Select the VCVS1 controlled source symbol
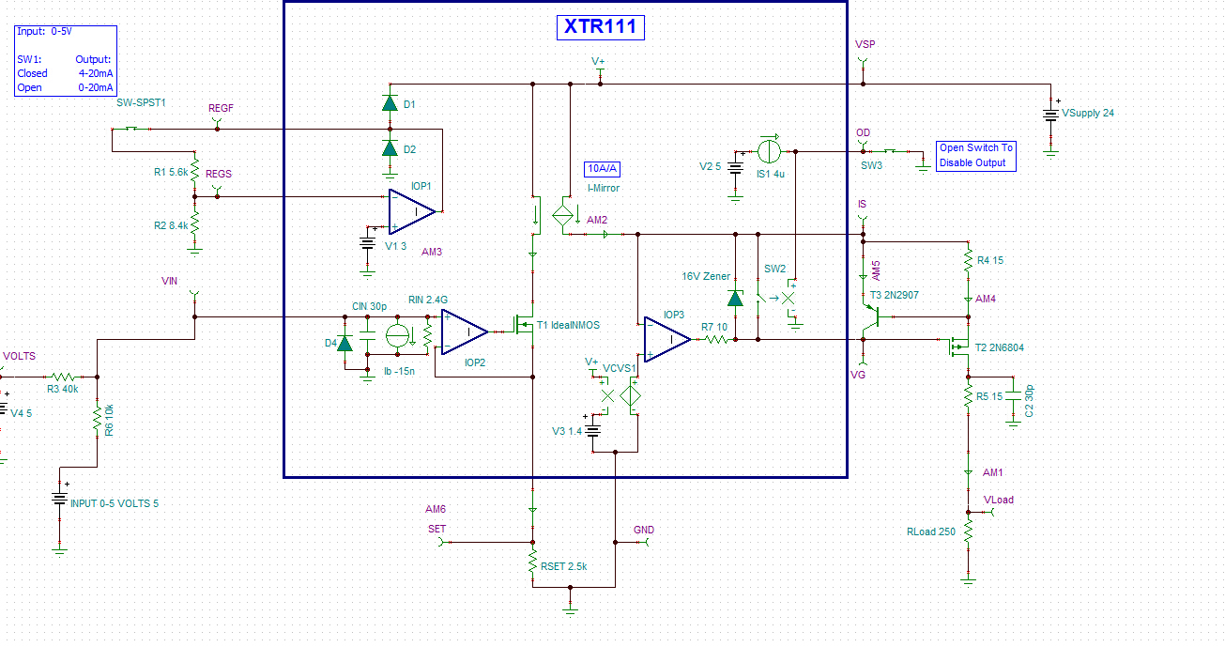The image size is (1225, 647). (628, 395)
